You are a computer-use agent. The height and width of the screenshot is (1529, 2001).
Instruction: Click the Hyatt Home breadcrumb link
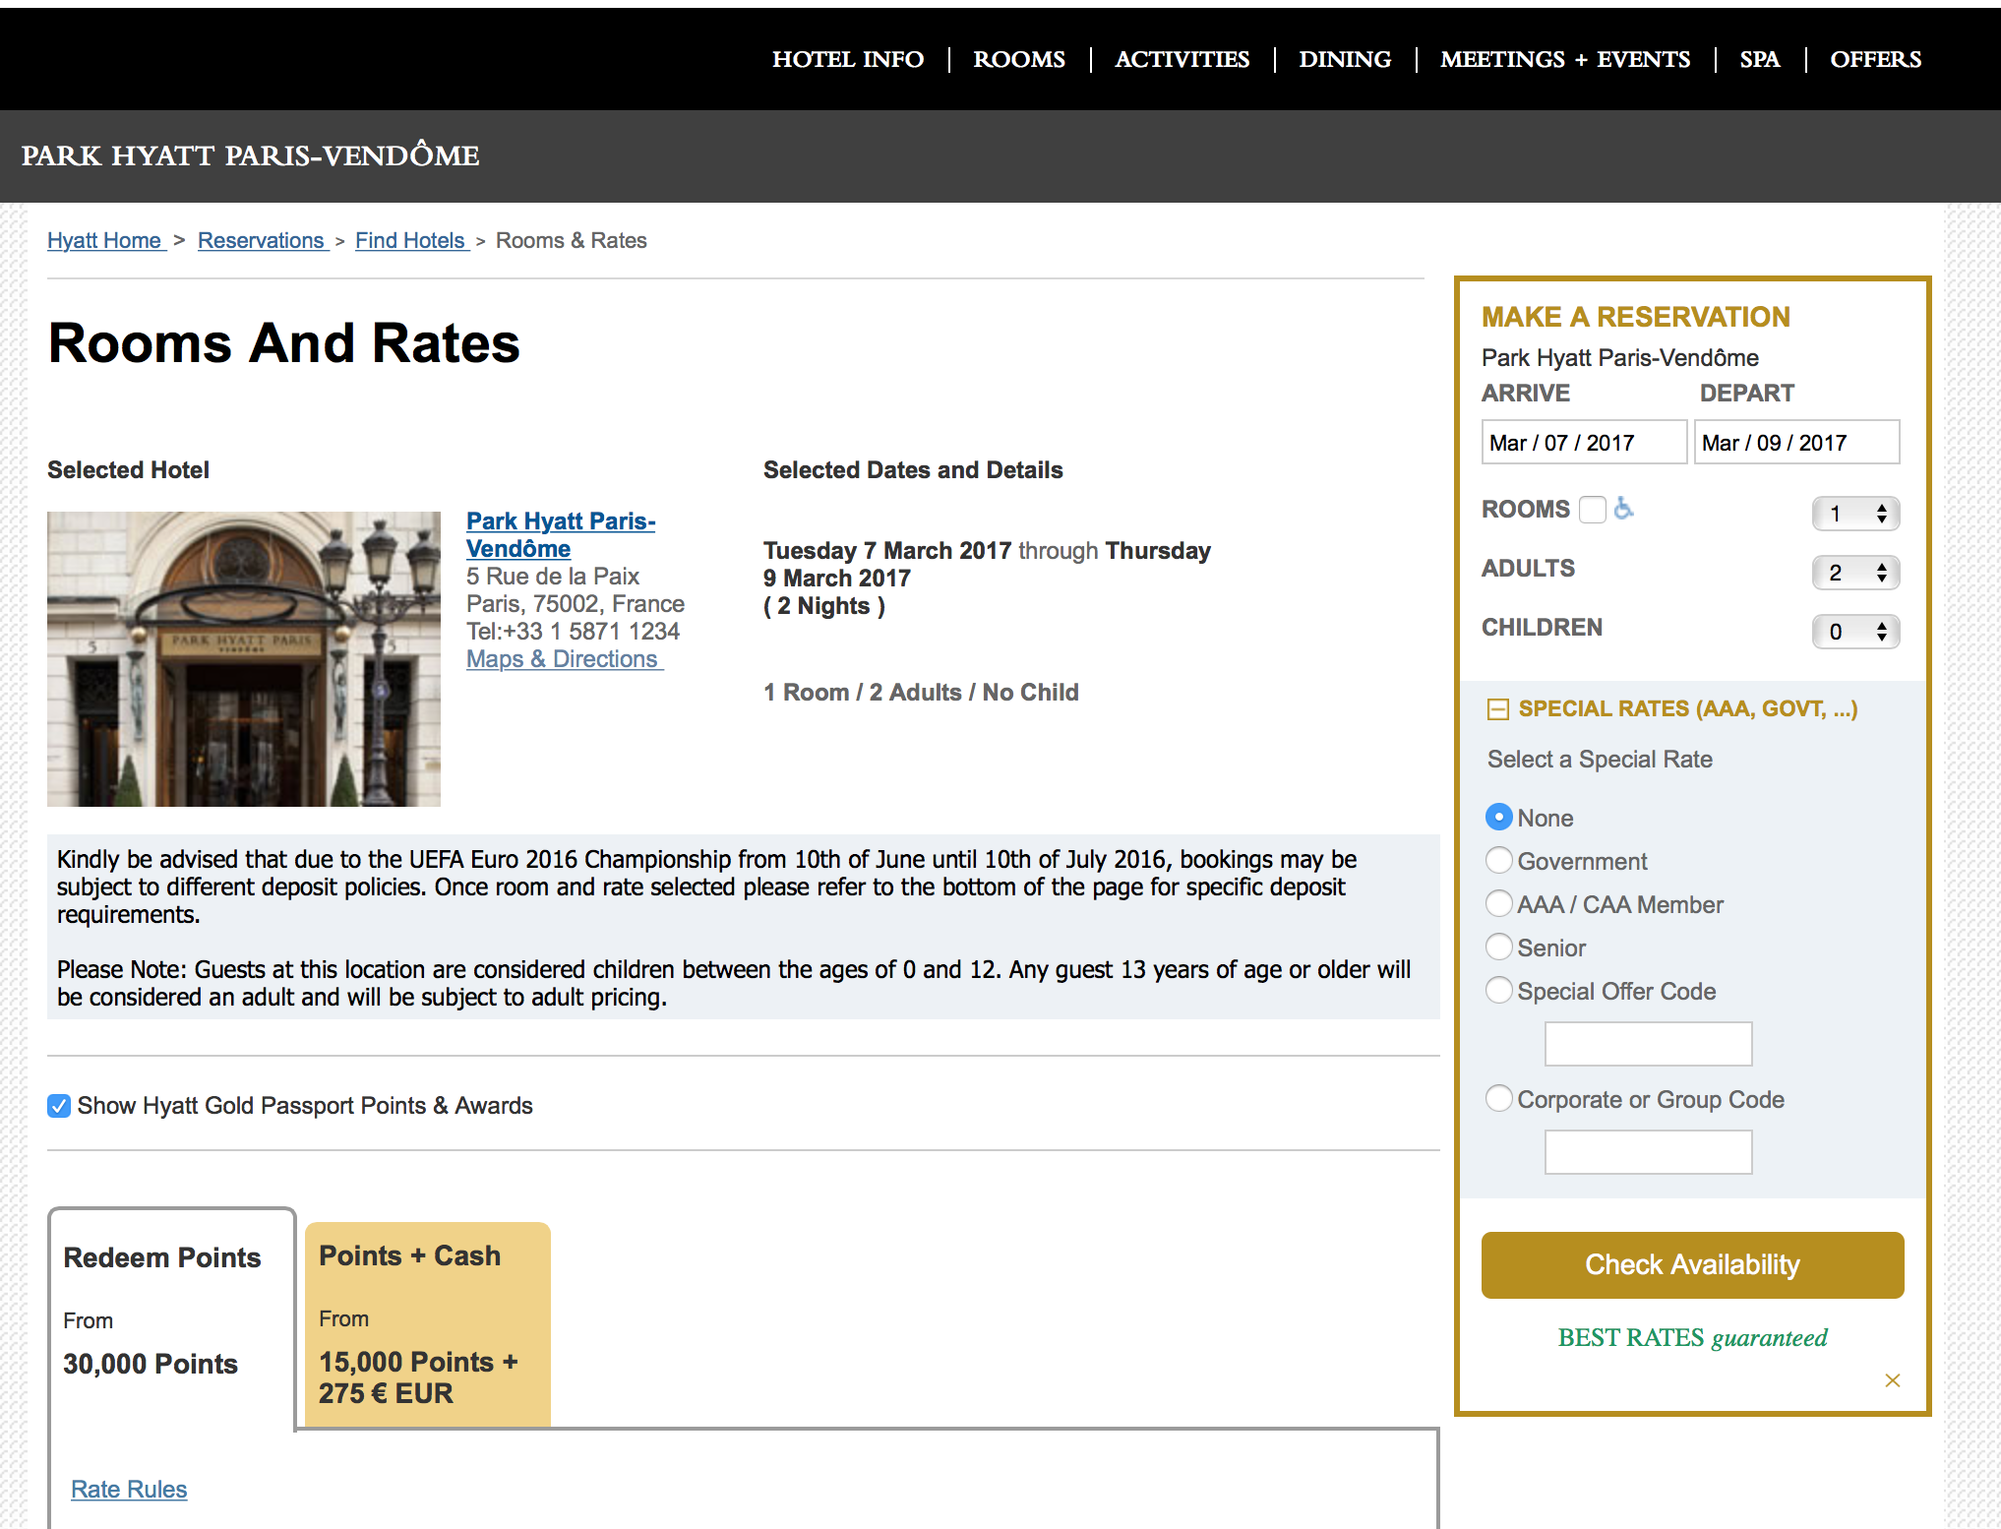[106, 240]
